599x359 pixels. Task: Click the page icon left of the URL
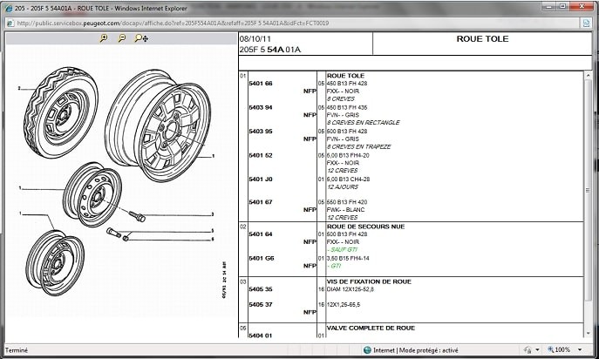(x=10, y=24)
